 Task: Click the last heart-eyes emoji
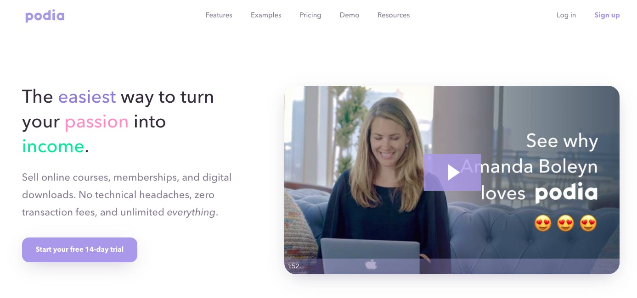coord(588,223)
